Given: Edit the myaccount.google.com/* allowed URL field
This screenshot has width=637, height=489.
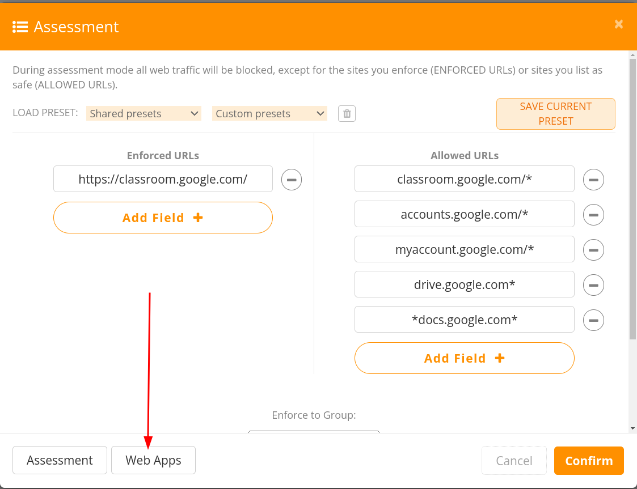Looking at the screenshot, I should point(465,249).
